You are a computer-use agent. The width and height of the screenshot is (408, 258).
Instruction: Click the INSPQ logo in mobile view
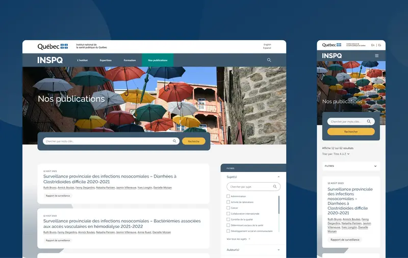(x=332, y=56)
